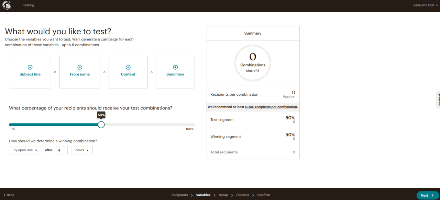Screen dimensions: 440x200
Task: Open the Save and Exit dropdown
Action: coord(426,5)
